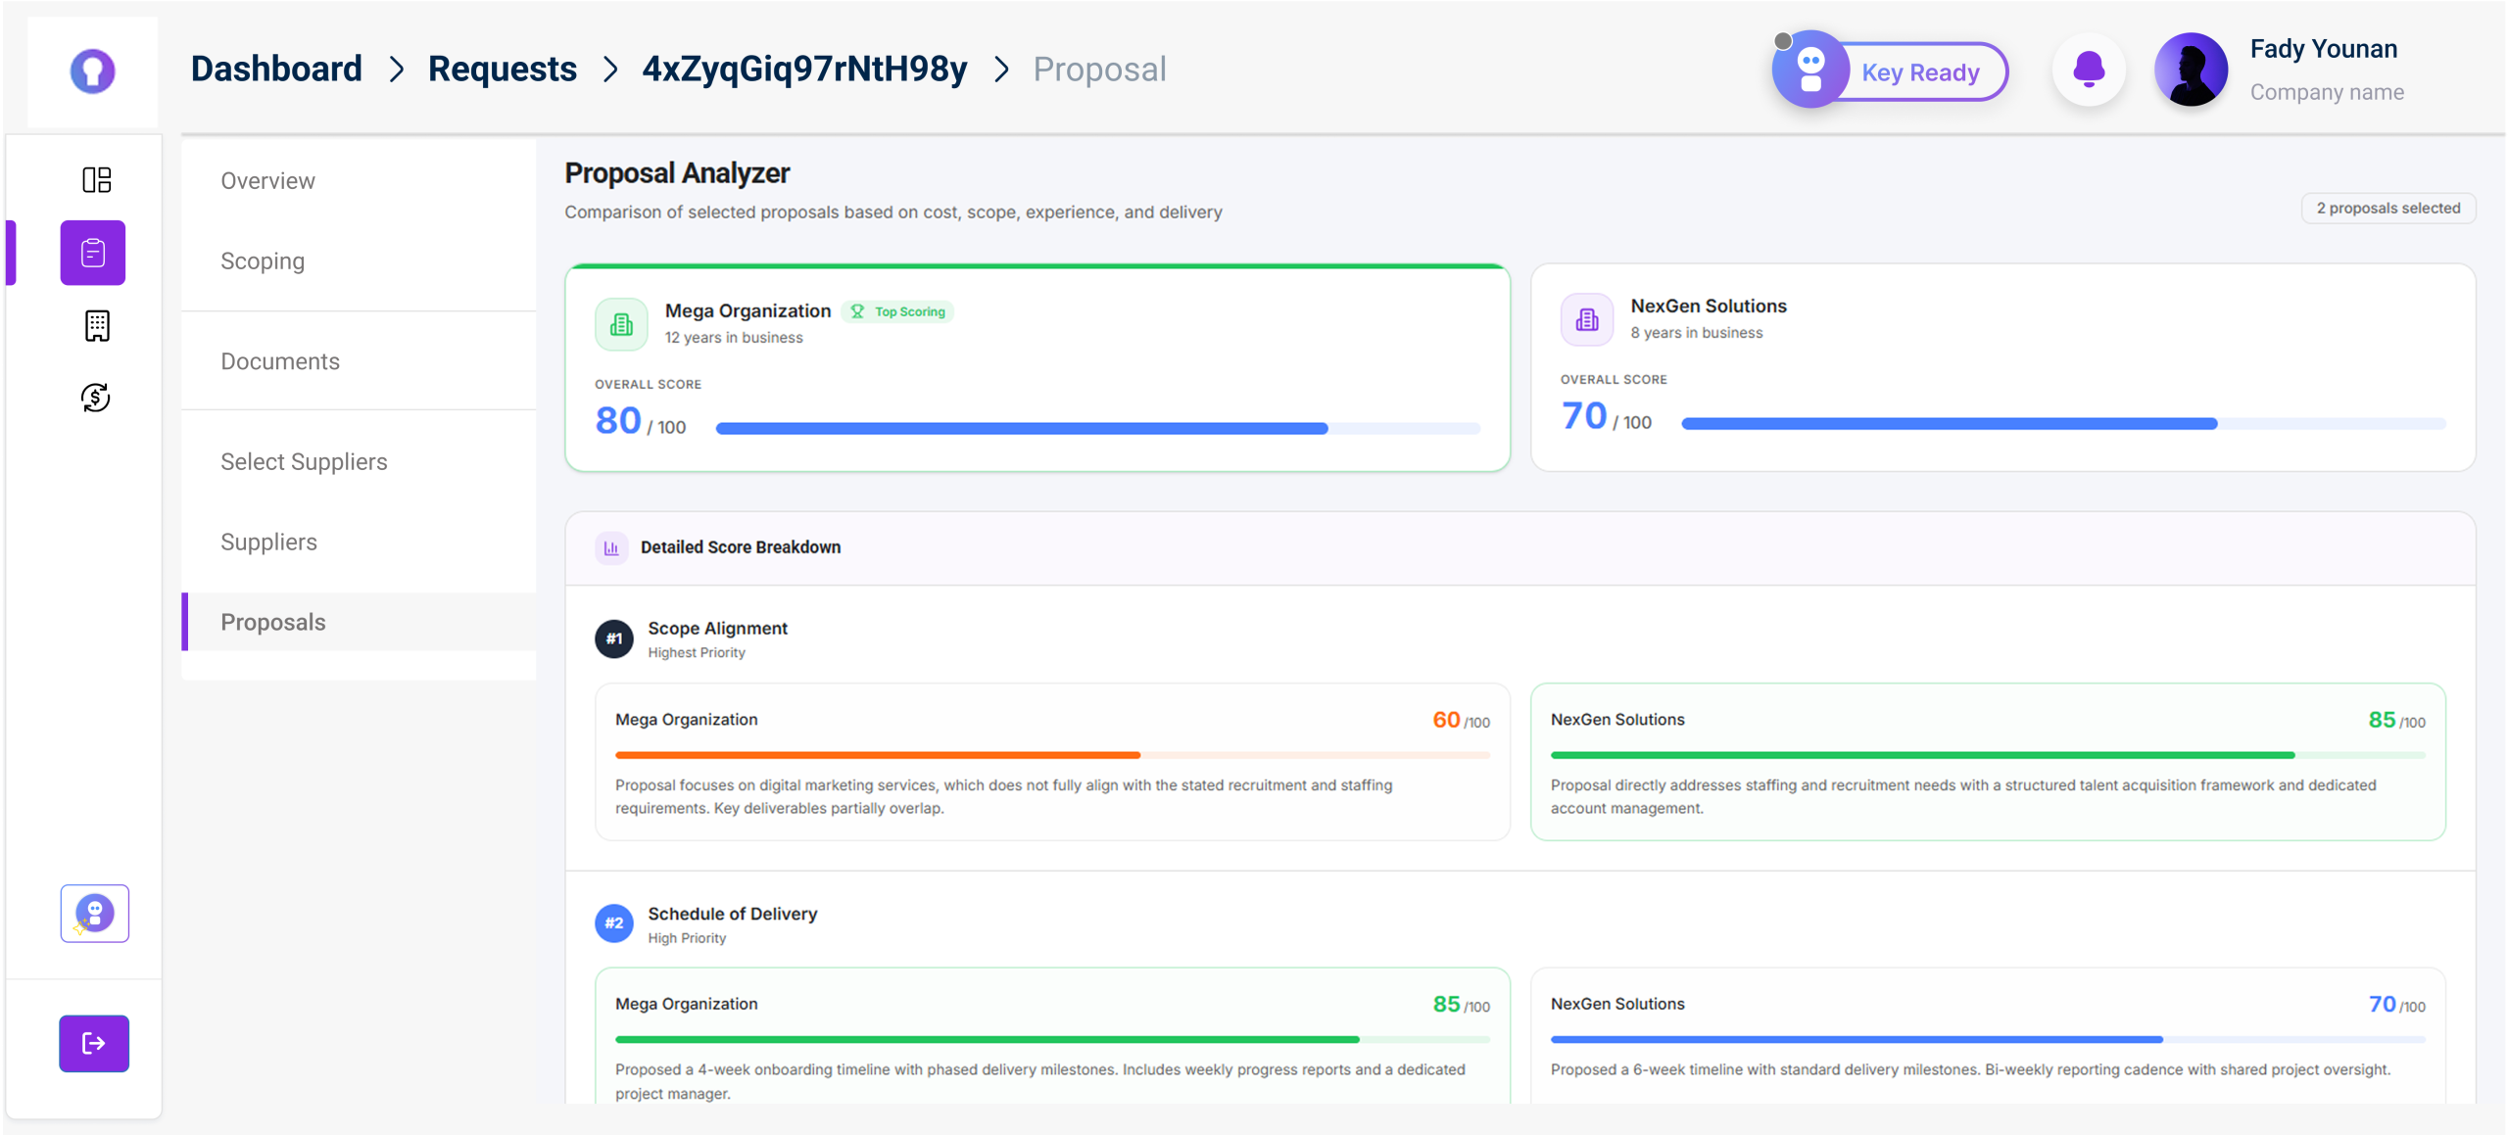Viewport: 2508px width, 1135px height.
Task: Click the 2 proposals selected badge
Action: tap(2387, 209)
